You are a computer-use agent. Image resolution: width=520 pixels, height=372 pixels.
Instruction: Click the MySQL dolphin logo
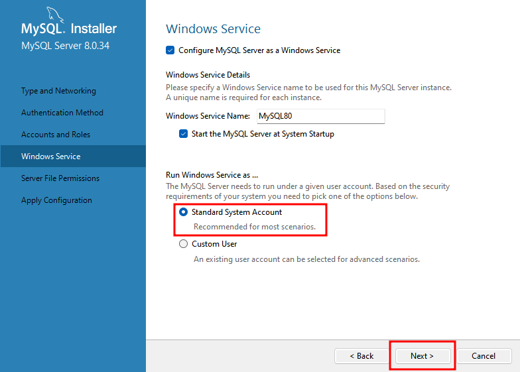[54, 15]
